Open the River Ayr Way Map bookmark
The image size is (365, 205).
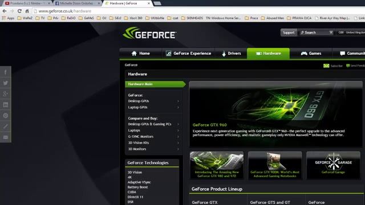pyautogui.click(x=332, y=18)
